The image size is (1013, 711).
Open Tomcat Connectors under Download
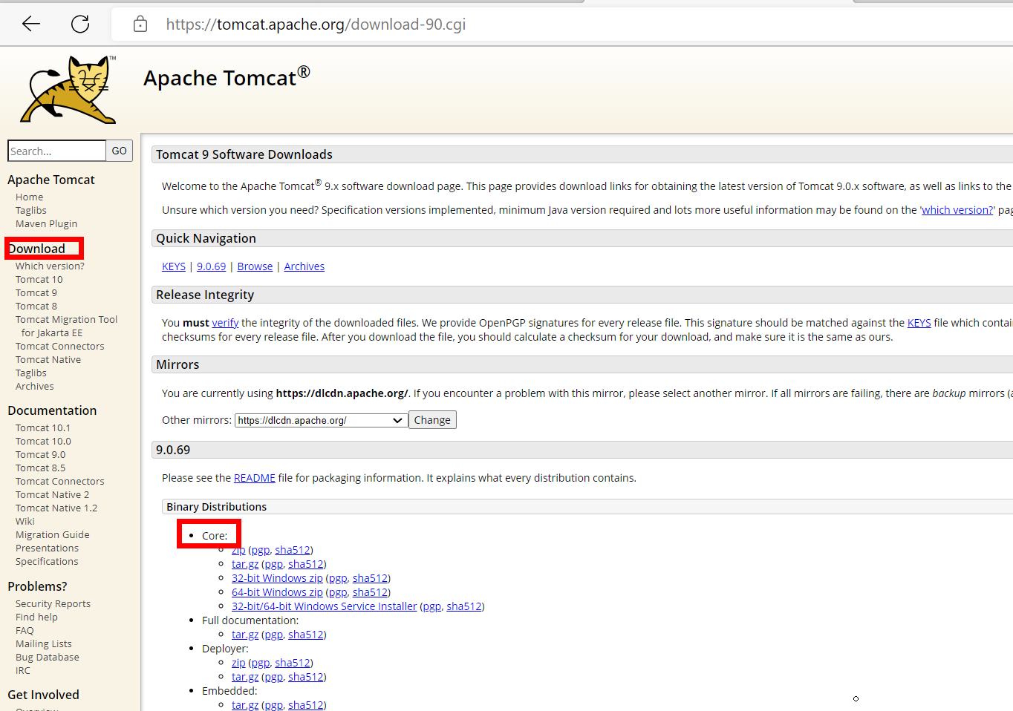60,347
